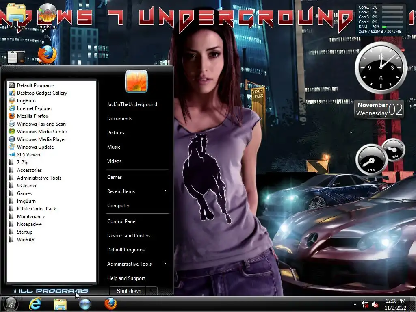The image size is (416, 312).
Task: Open Windows Media Player from the programs list
Action: point(52,139)
